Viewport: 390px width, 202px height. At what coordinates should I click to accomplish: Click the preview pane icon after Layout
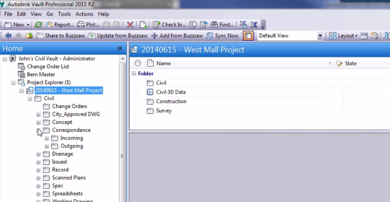[x=364, y=36]
